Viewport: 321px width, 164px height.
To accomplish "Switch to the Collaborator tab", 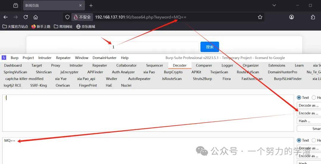I will 126,65.
